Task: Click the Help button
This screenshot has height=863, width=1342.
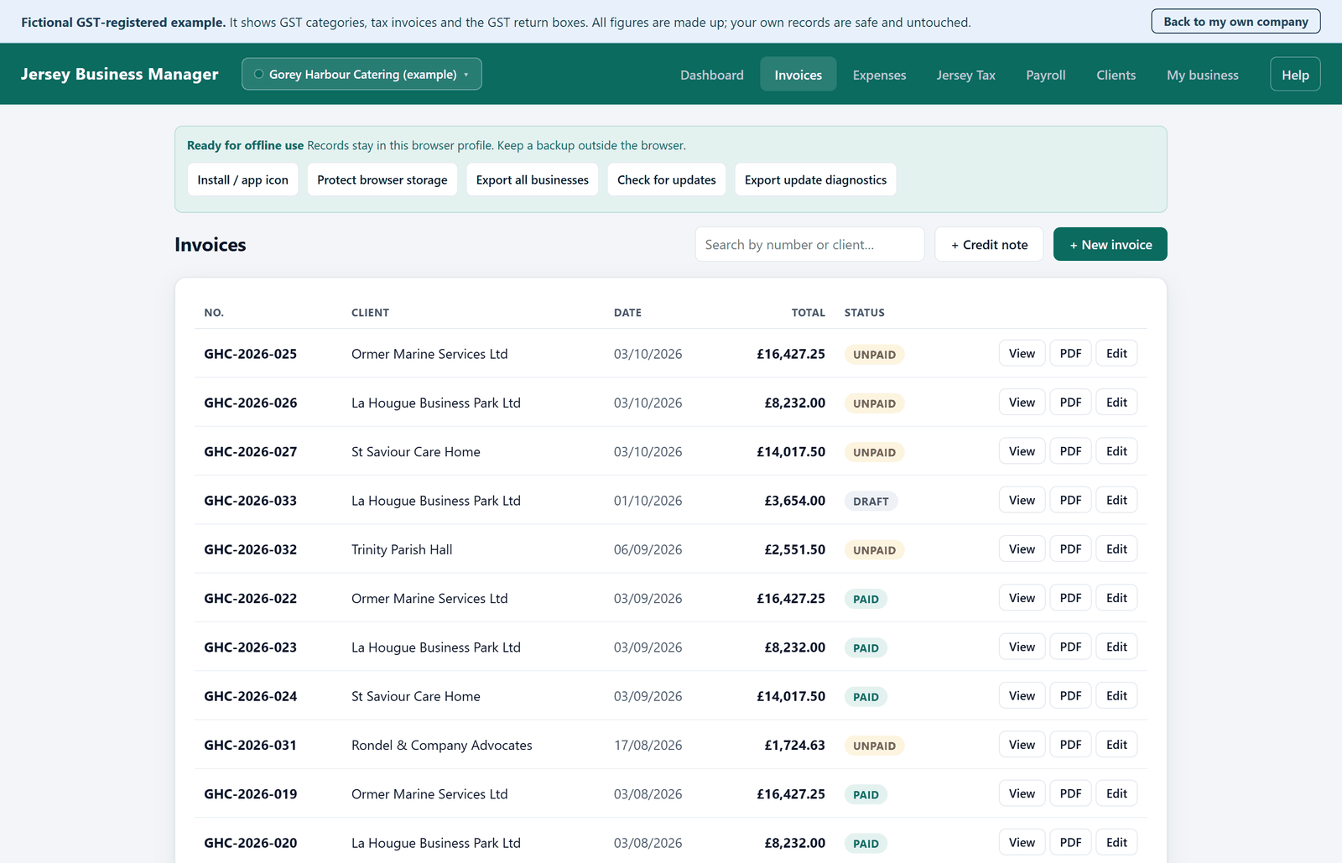Action: point(1295,75)
